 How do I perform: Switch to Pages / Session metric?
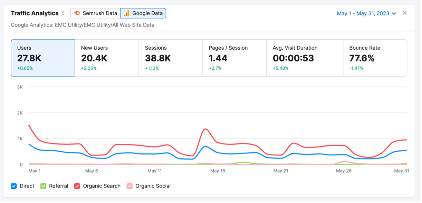(234, 58)
